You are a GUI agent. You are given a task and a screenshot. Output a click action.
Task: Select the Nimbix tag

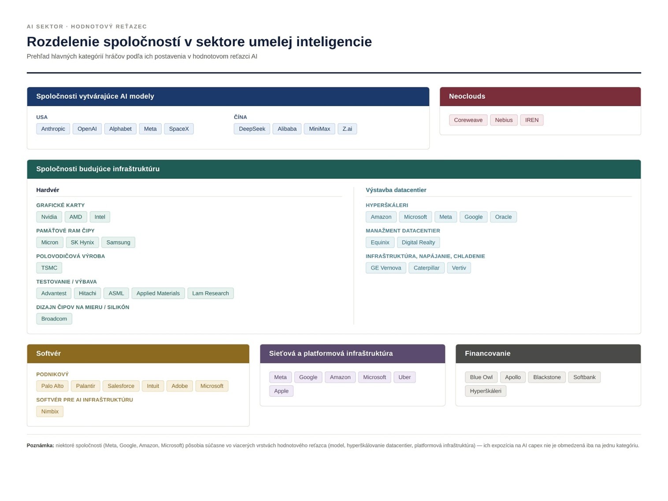tap(50, 412)
